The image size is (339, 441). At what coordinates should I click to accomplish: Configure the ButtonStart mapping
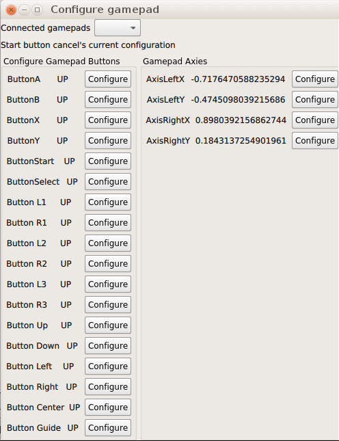[108, 161]
